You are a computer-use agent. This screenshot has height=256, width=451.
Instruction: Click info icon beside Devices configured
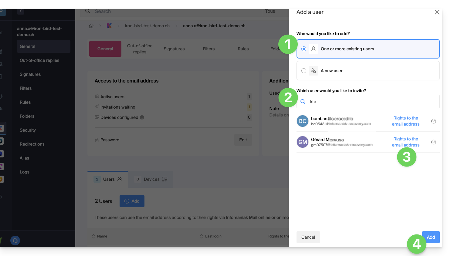pos(142,117)
